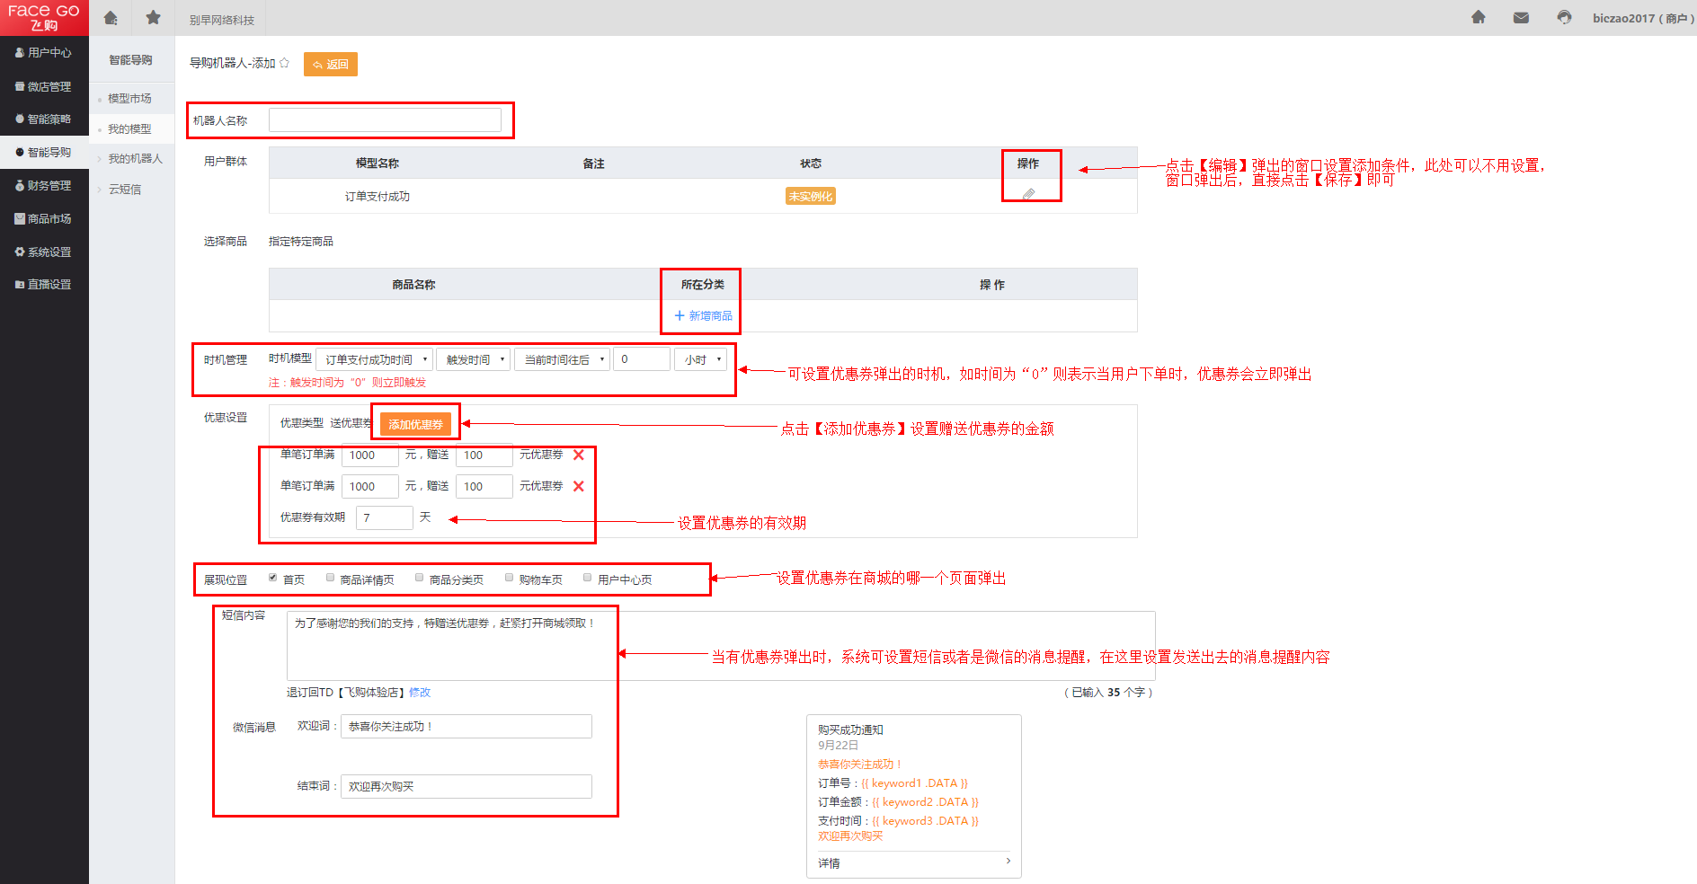Open the 小时 time unit dropdown

point(700,359)
